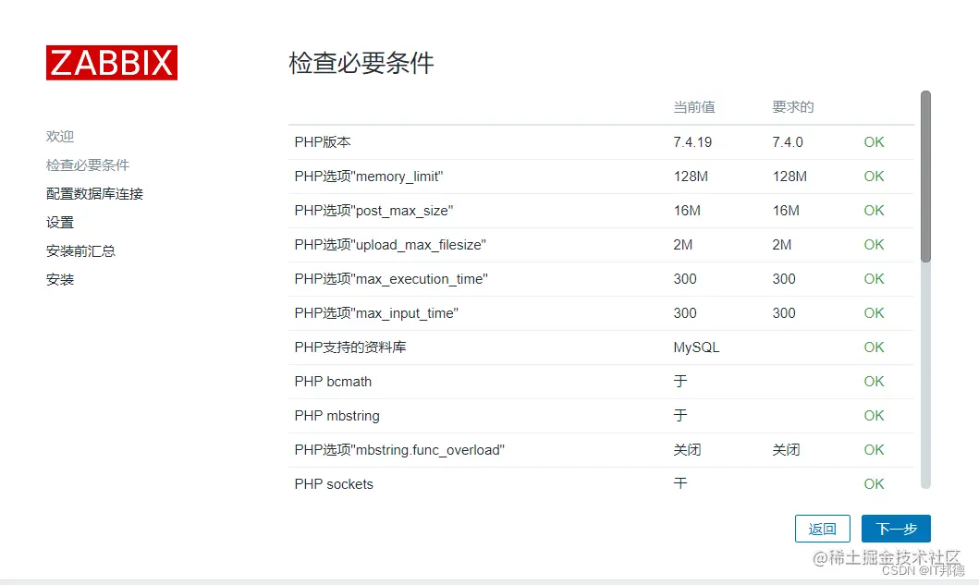Click the vertical scrollbar thumb
This screenshot has width=979, height=585.
coord(924,176)
